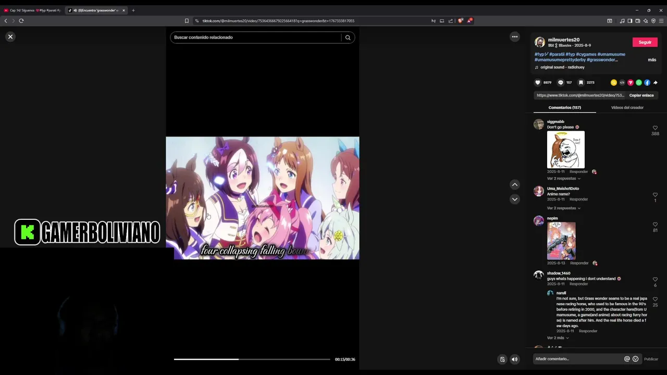Open the browser hamburger menu
Screen dimensions: 667x375
pos(661,21)
